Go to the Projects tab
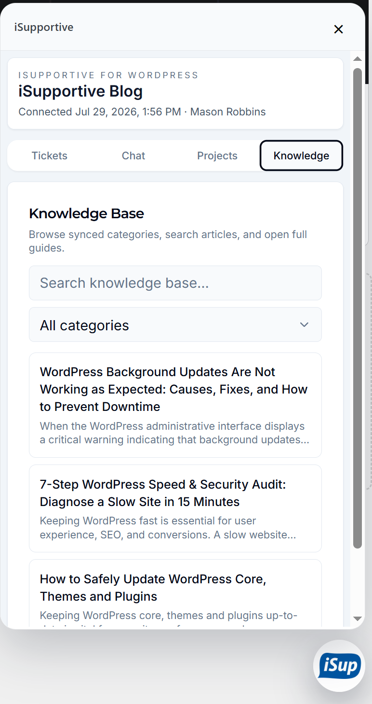Screen dimensions: 372x704 click(217, 155)
